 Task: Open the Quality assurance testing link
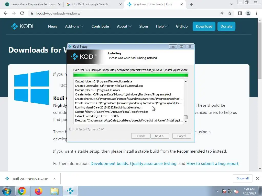[x=153, y=164]
